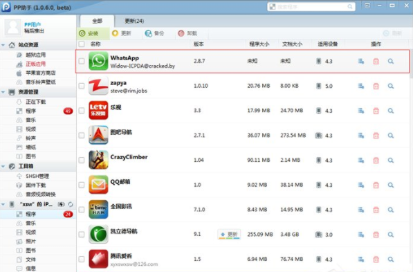Click the WhatsApp app icon

pos(98,61)
